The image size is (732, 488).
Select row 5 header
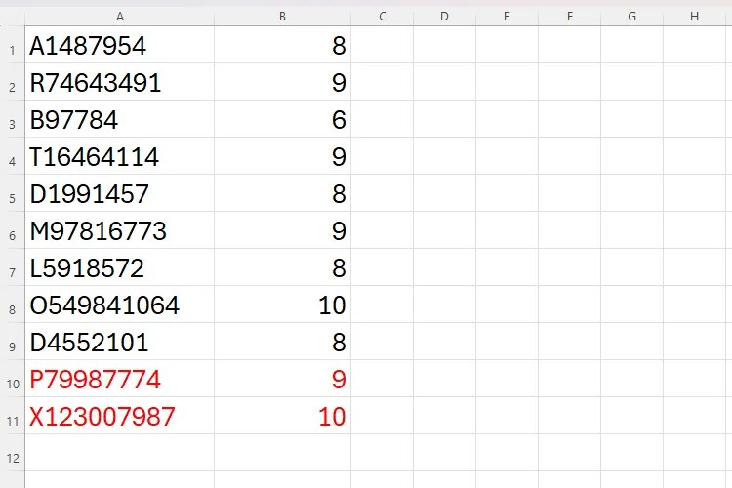(12, 193)
